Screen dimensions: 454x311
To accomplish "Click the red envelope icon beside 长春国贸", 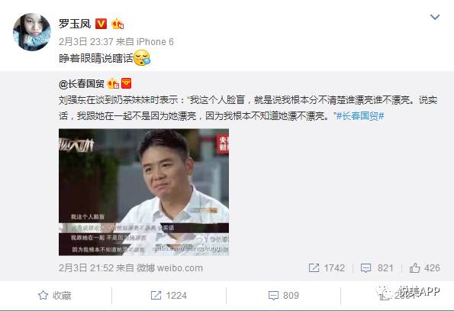I will [x=126, y=83].
